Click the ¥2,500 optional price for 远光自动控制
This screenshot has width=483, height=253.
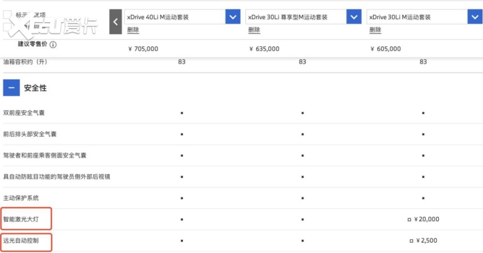(x=426, y=241)
